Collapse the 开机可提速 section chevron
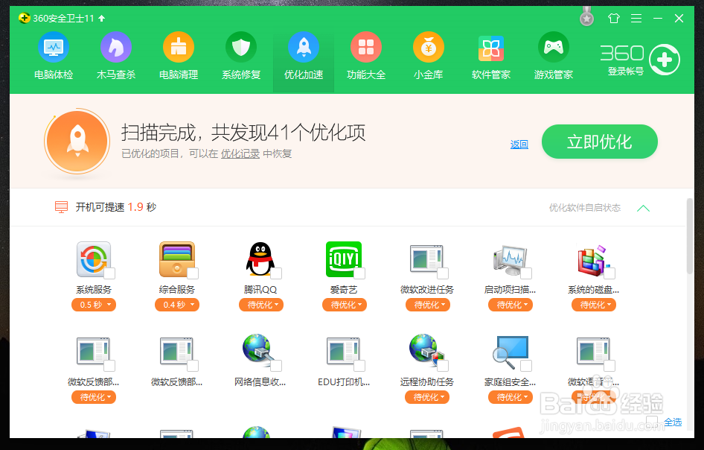 643,208
